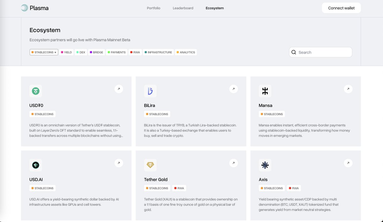Click the USD₮0 description text
The image size is (383, 222).
tap(76, 130)
